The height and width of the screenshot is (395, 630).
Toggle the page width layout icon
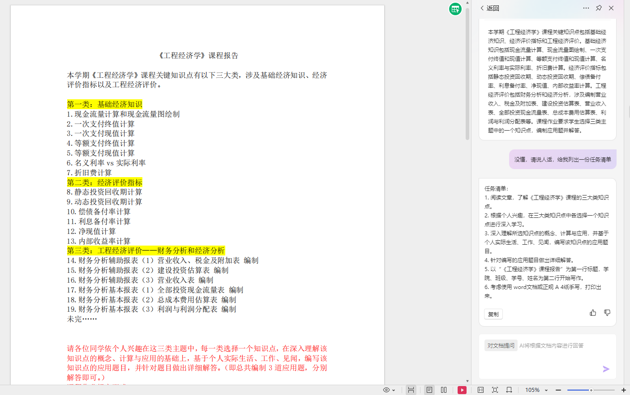tap(411, 390)
